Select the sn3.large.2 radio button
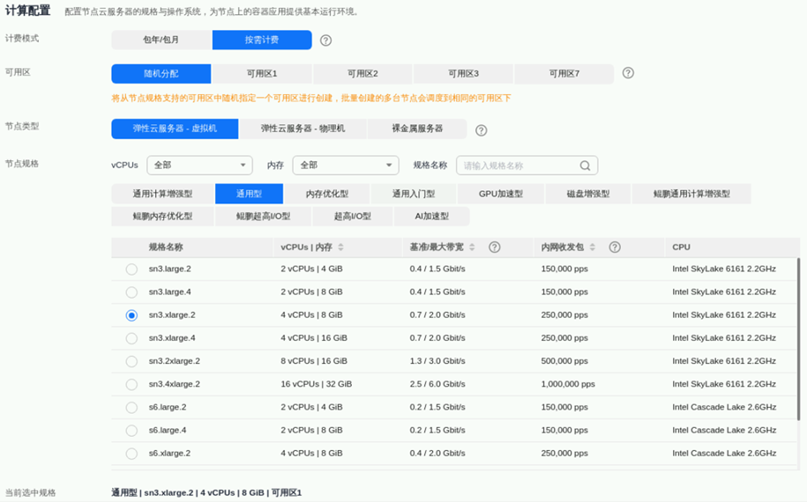Viewport: 807px width, 502px height. [131, 269]
